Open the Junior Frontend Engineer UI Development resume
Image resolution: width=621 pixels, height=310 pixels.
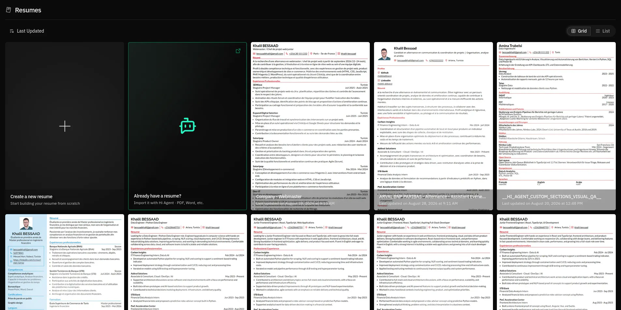(x=556, y=262)
